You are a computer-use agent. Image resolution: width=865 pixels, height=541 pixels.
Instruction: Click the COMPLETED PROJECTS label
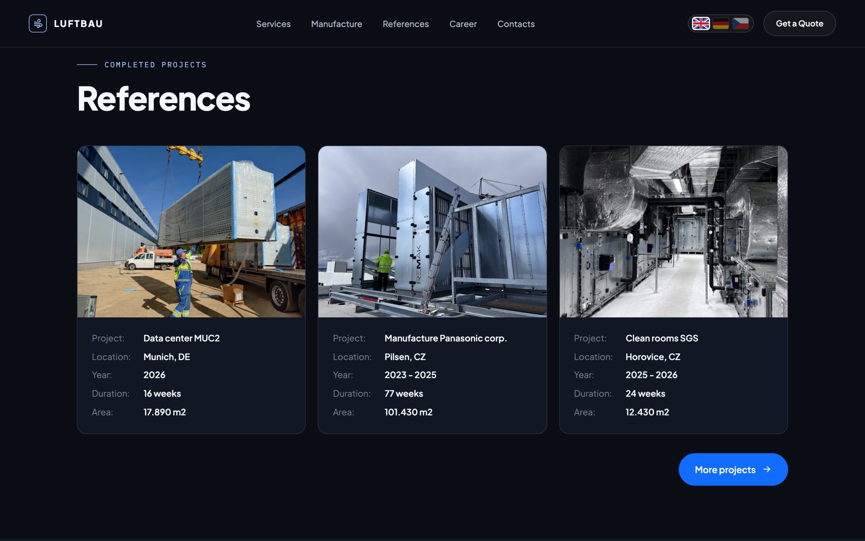[x=155, y=65]
